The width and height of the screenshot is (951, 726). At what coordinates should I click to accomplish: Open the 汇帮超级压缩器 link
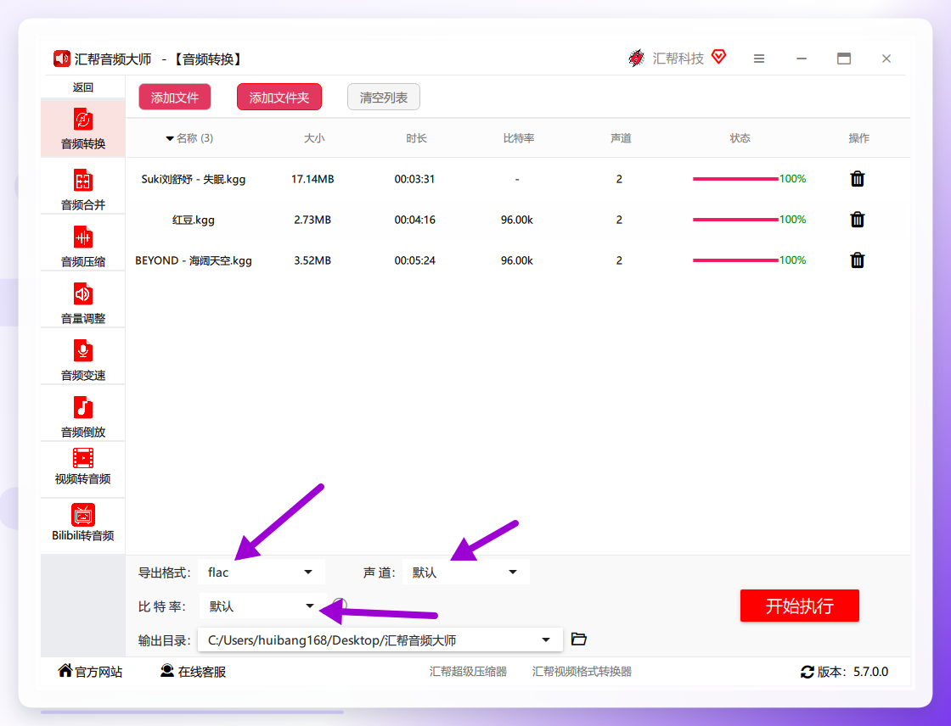[468, 672]
